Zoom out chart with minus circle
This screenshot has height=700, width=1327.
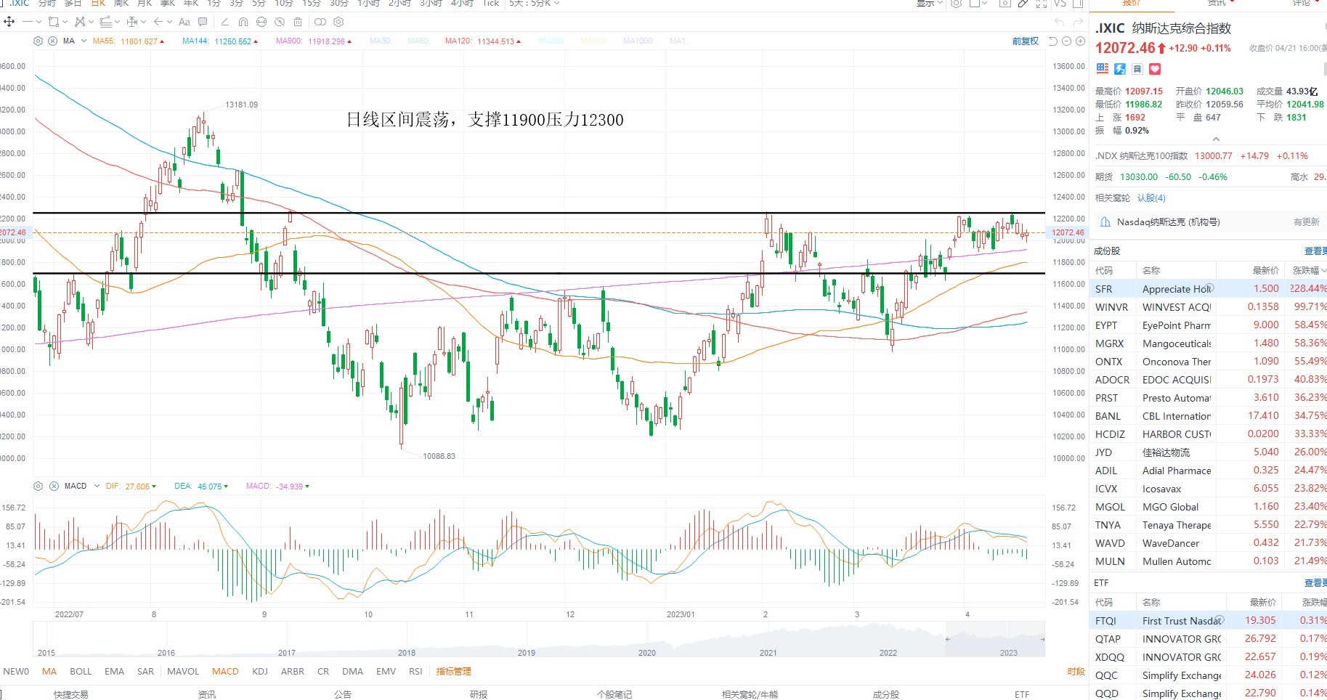(x=1067, y=41)
